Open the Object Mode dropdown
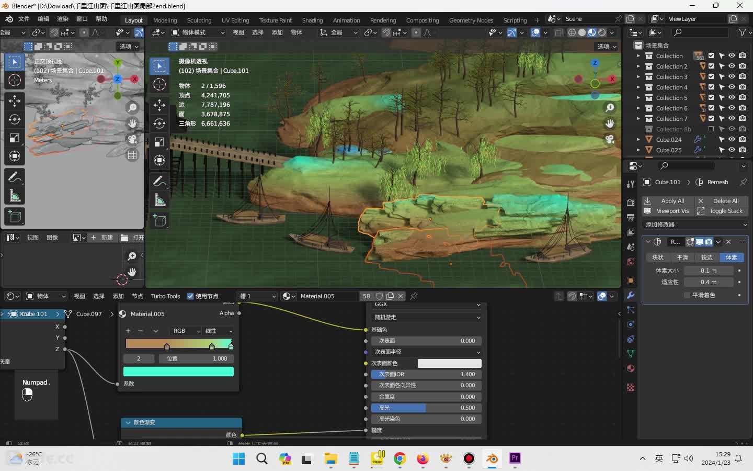Screen dimensions: 753x471 (x=198, y=32)
